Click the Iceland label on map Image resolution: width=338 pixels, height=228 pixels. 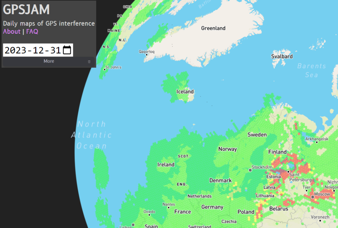(185, 92)
